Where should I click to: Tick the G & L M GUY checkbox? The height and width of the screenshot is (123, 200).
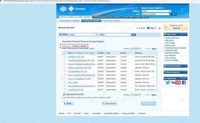click(x=65, y=82)
